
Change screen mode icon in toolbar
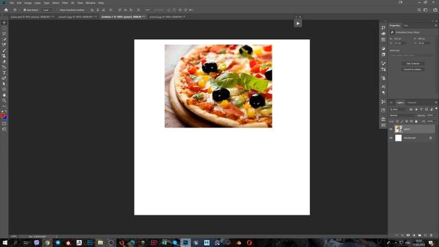4,129
